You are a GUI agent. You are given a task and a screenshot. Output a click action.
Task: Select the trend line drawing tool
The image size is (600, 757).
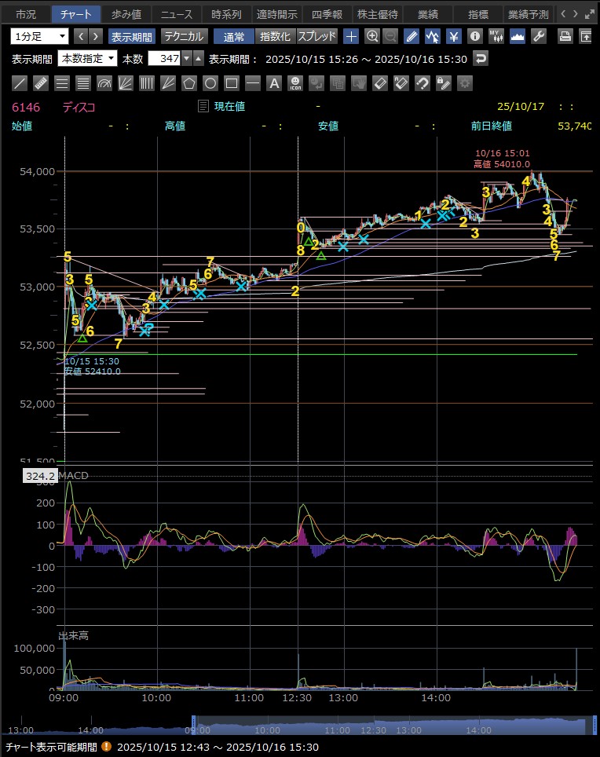click(x=20, y=83)
